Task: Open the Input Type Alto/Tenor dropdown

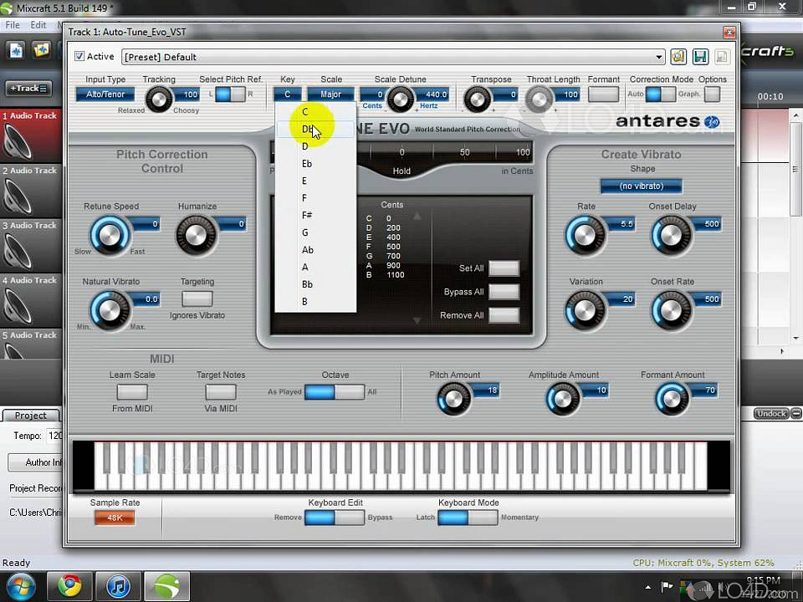Action: coord(105,94)
